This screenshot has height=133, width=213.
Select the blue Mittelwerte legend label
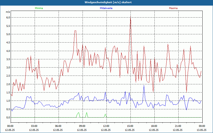click(x=106, y=8)
